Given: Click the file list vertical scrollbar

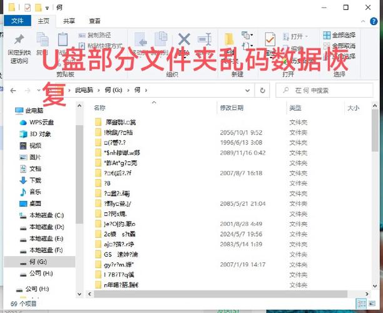Looking at the screenshot, I should 375,131.
